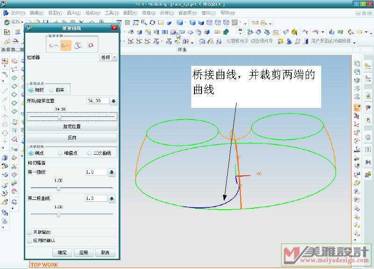Click the clock history icon on right sidebar
374x269 pixels.
click(368, 137)
